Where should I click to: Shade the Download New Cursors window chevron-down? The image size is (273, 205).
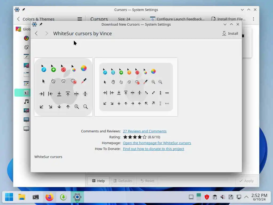pyautogui.click(x=225, y=24)
